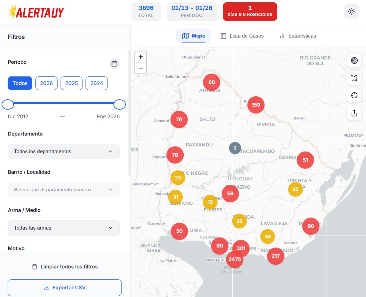Viewport: 366px width, 297px height.
Task: Click the target heatmap layer icon
Action: coord(354,60)
